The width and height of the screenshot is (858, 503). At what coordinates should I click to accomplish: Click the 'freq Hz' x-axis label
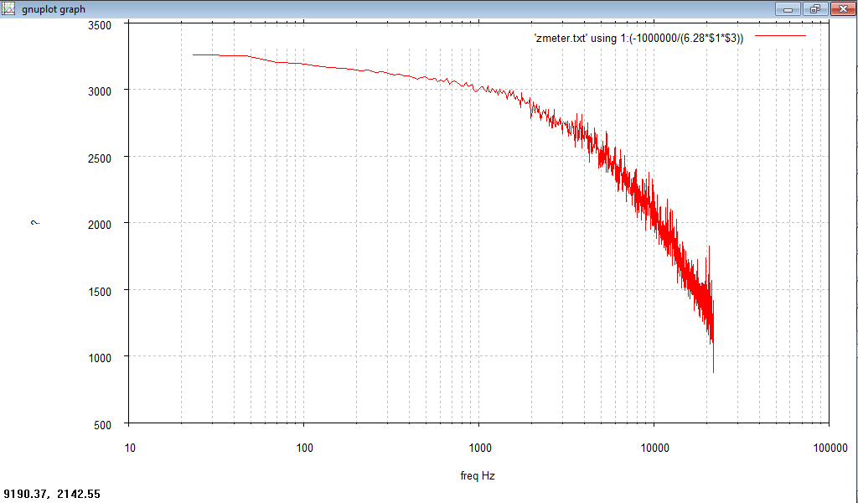tap(478, 475)
